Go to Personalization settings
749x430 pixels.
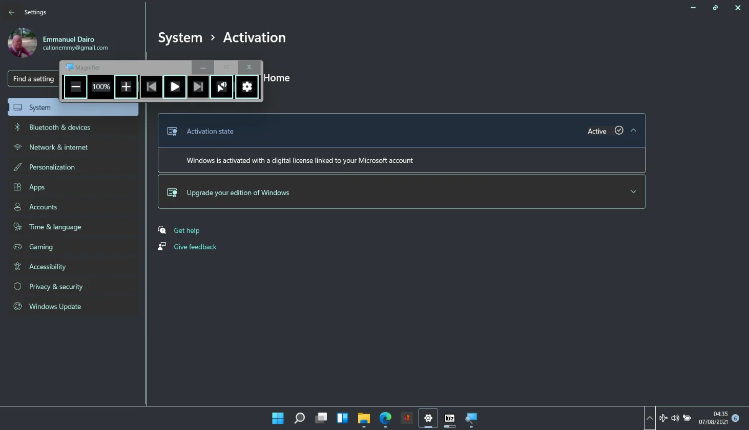73,167
